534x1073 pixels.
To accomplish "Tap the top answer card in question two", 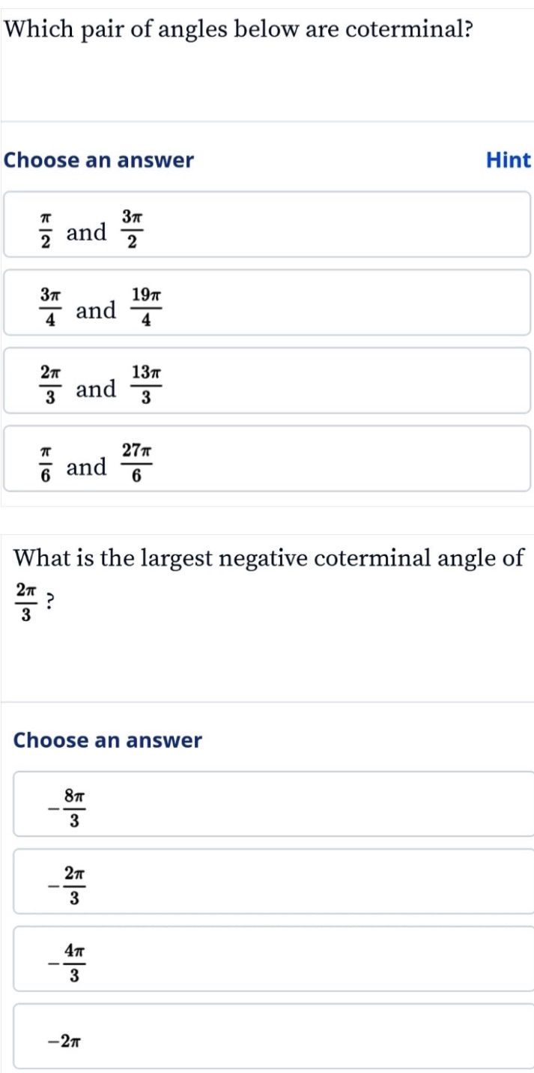I will click(267, 804).
